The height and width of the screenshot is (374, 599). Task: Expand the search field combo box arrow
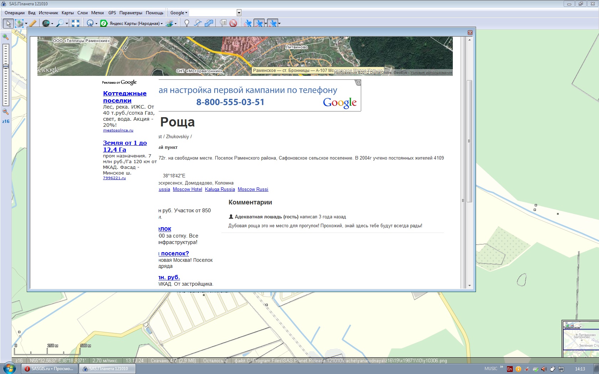239,13
